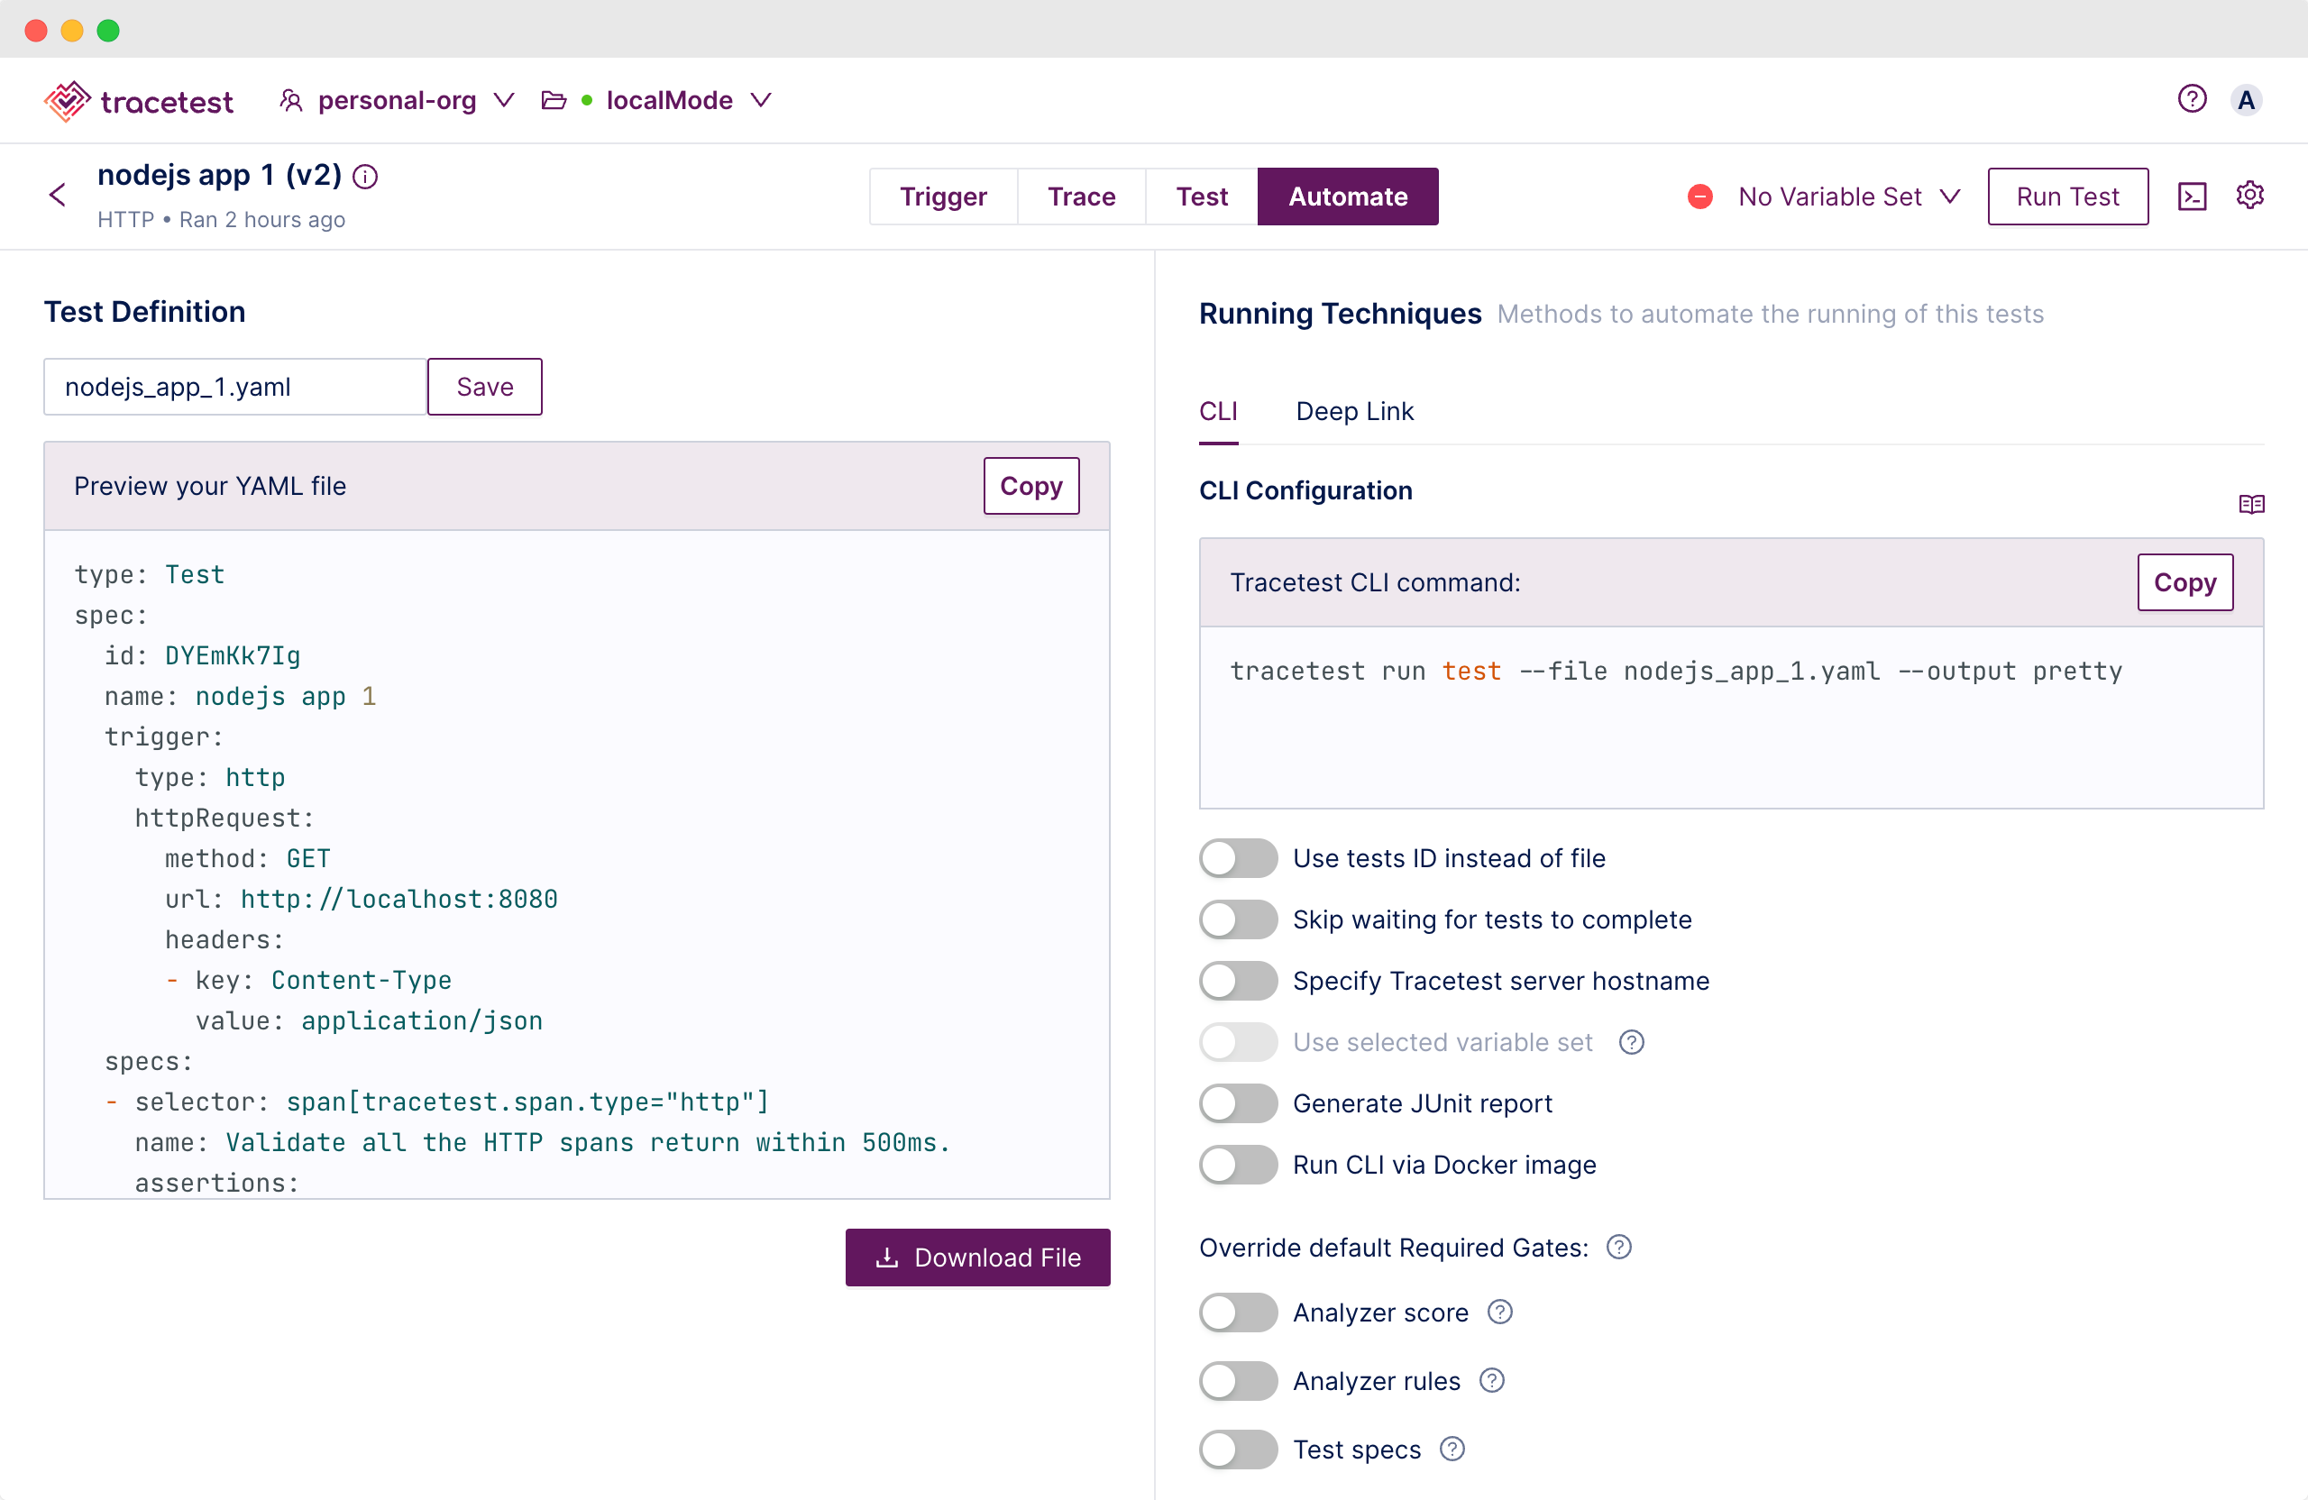This screenshot has width=2308, height=1500.
Task: Edit the nodejs_app_1.yaml file name field
Action: pyautogui.click(x=235, y=387)
